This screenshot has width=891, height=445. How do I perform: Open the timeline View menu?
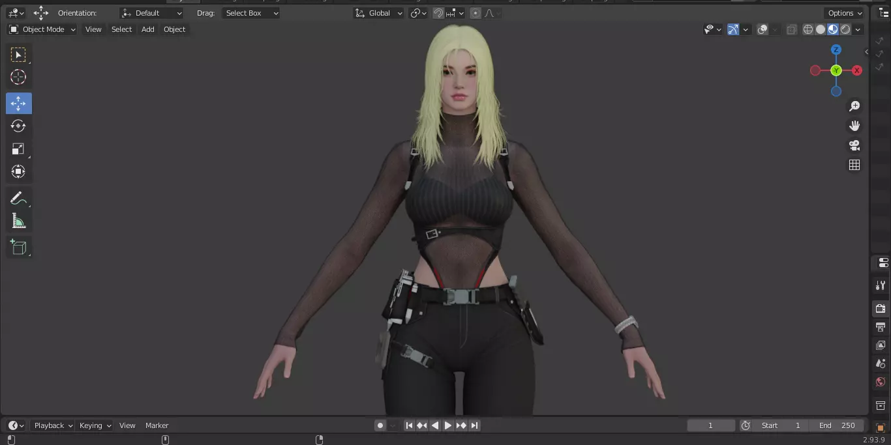[x=127, y=425]
